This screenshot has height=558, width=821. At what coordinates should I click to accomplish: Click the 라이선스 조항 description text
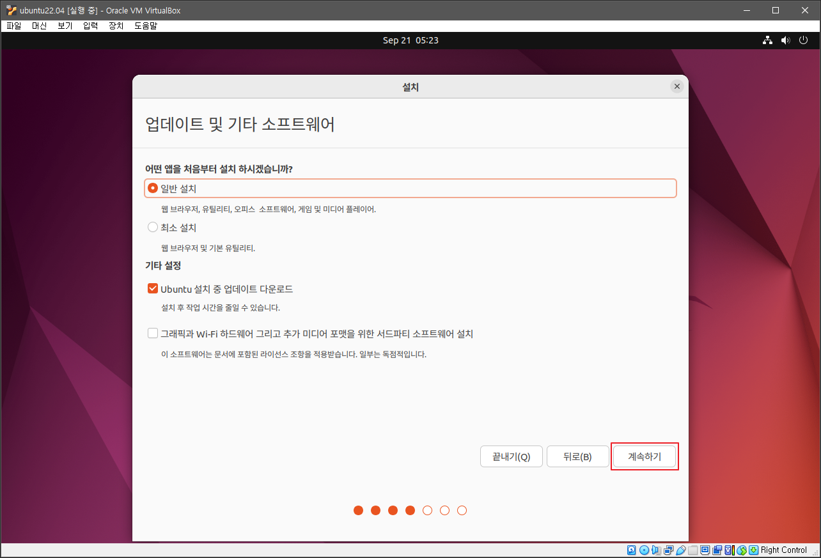[293, 353]
